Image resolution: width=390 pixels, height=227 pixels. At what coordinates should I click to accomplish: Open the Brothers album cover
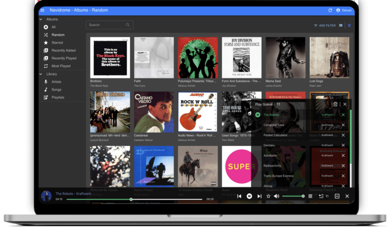pyautogui.click(x=110, y=58)
